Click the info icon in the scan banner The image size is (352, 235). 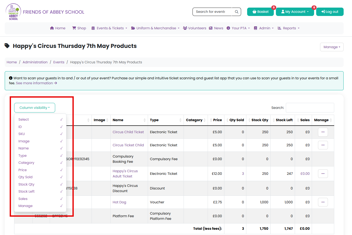(x=11, y=78)
